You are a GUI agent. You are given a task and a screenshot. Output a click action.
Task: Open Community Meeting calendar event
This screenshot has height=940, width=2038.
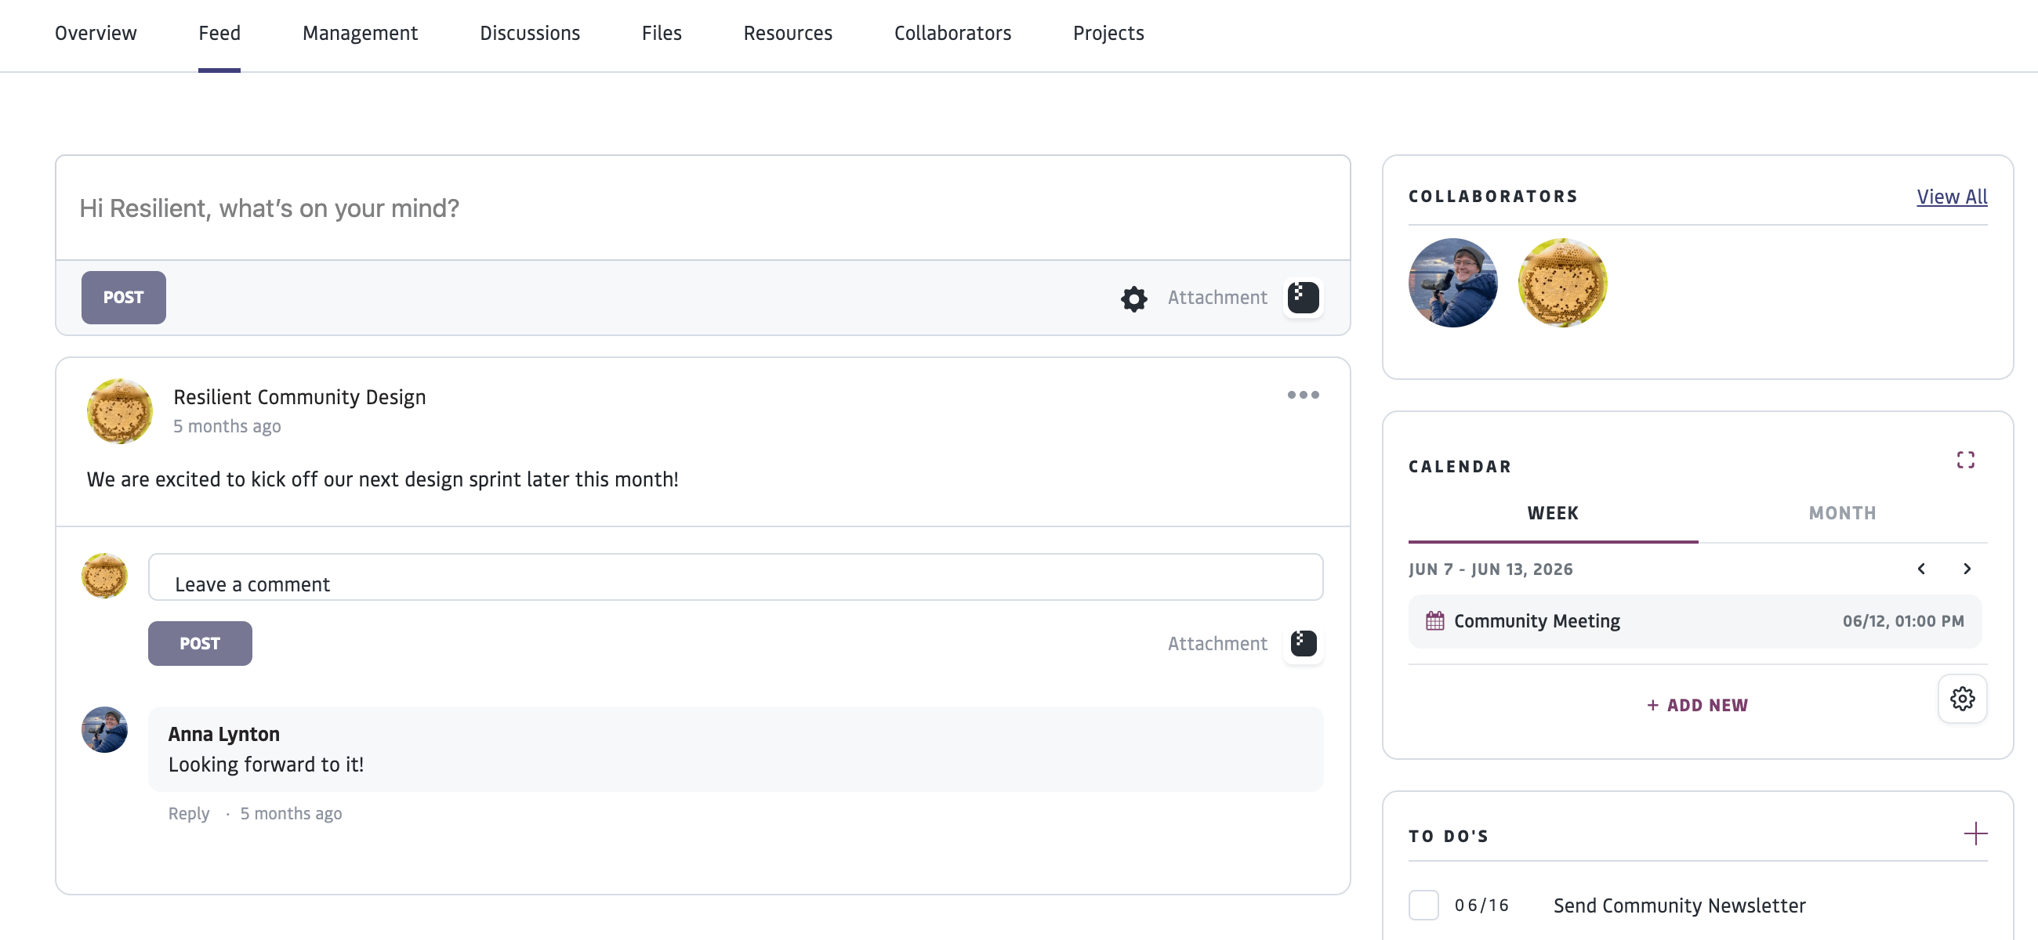click(1694, 621)
